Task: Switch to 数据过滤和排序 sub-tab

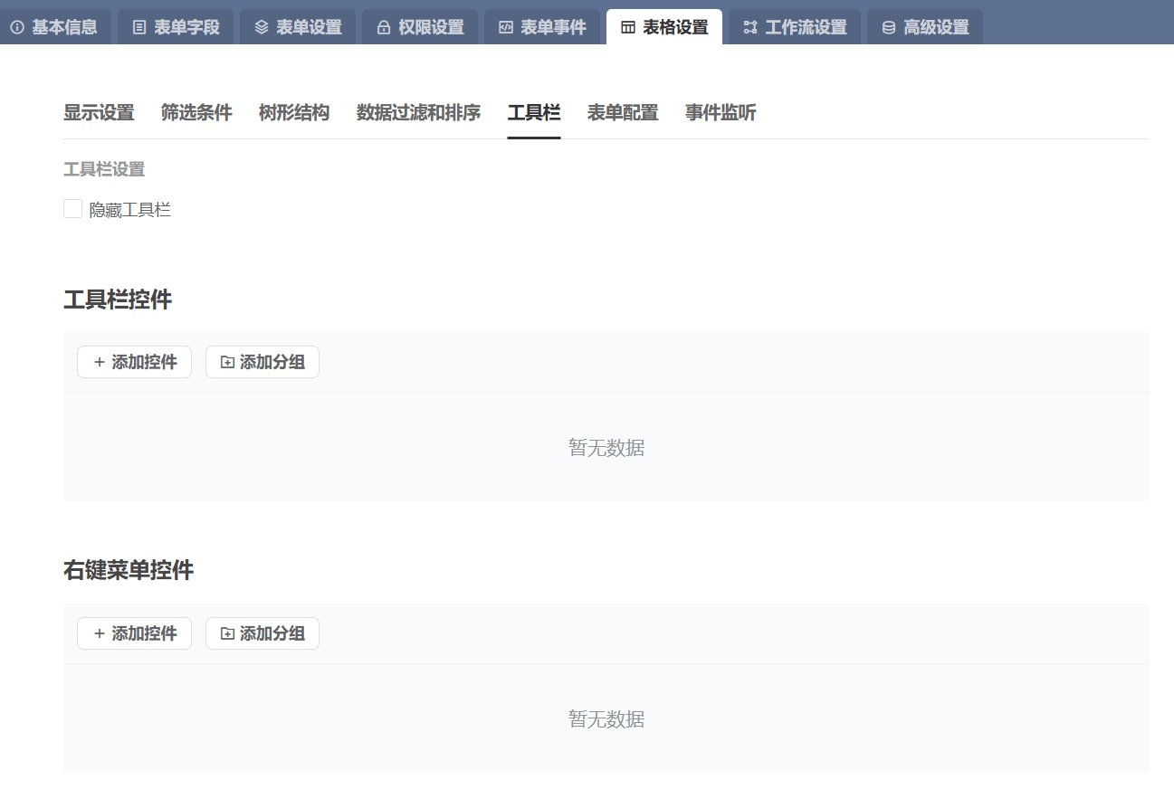Action: pyautogui.click(x=418, y=113)
